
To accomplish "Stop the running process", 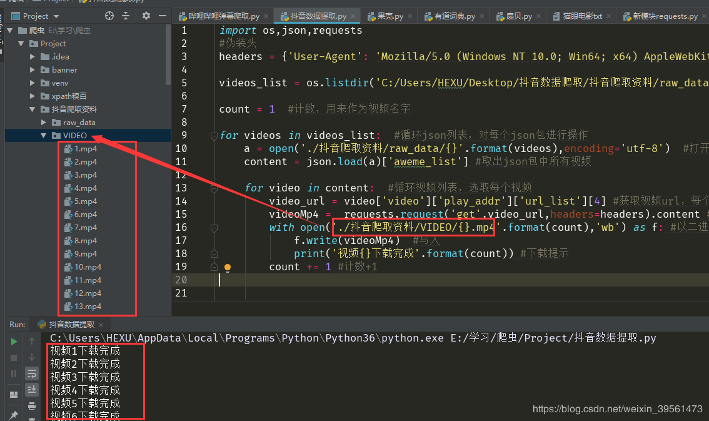I will click(14, 357).
